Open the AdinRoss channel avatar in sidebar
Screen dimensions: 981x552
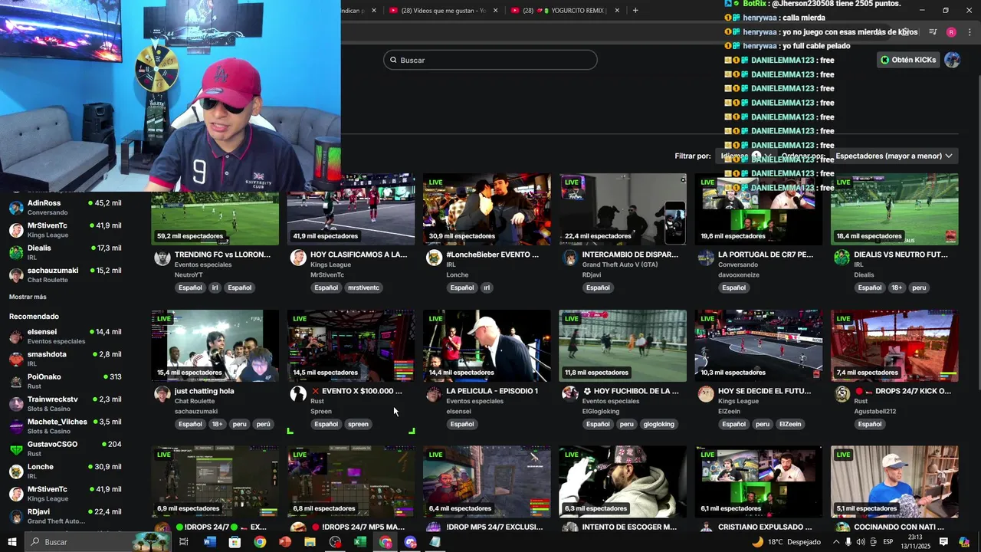point(16,208)
